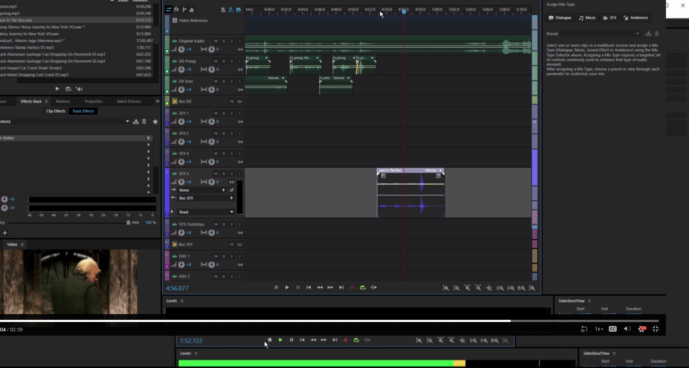Toggle timeline snapping magnet icon
689x368 pixels.
(x=238, y=10)
